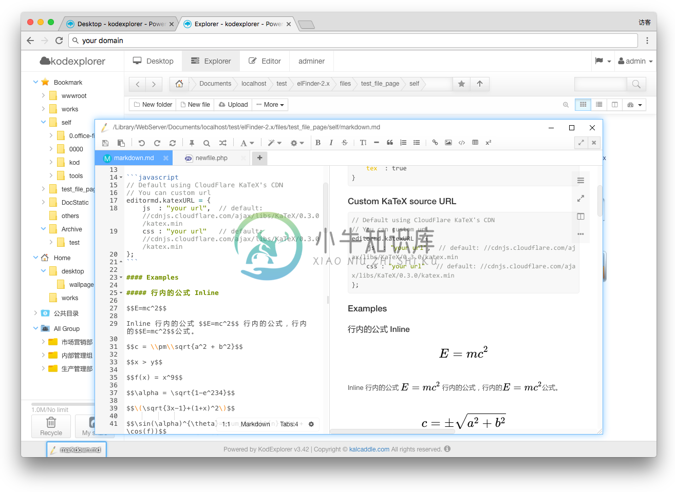Switch explorer to icon grid view
The width and height of the screenshot is (675, 492).
pos(583,105)
